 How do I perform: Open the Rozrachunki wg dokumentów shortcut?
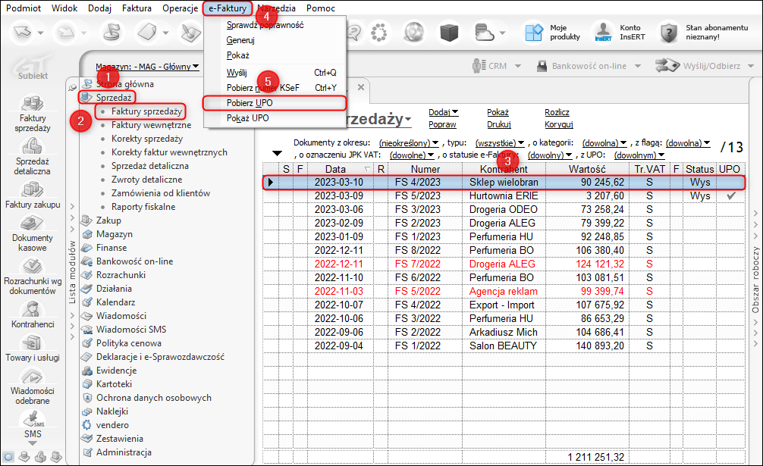click(33, 276)
